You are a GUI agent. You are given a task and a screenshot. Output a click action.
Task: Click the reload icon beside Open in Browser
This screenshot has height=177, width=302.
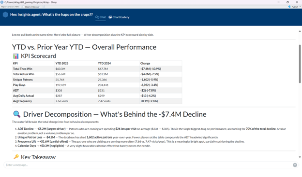point(44,7)
